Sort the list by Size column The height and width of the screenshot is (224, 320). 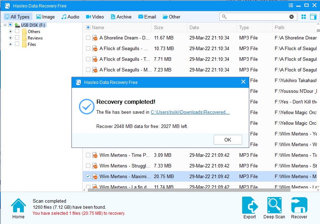coord(169,27)
